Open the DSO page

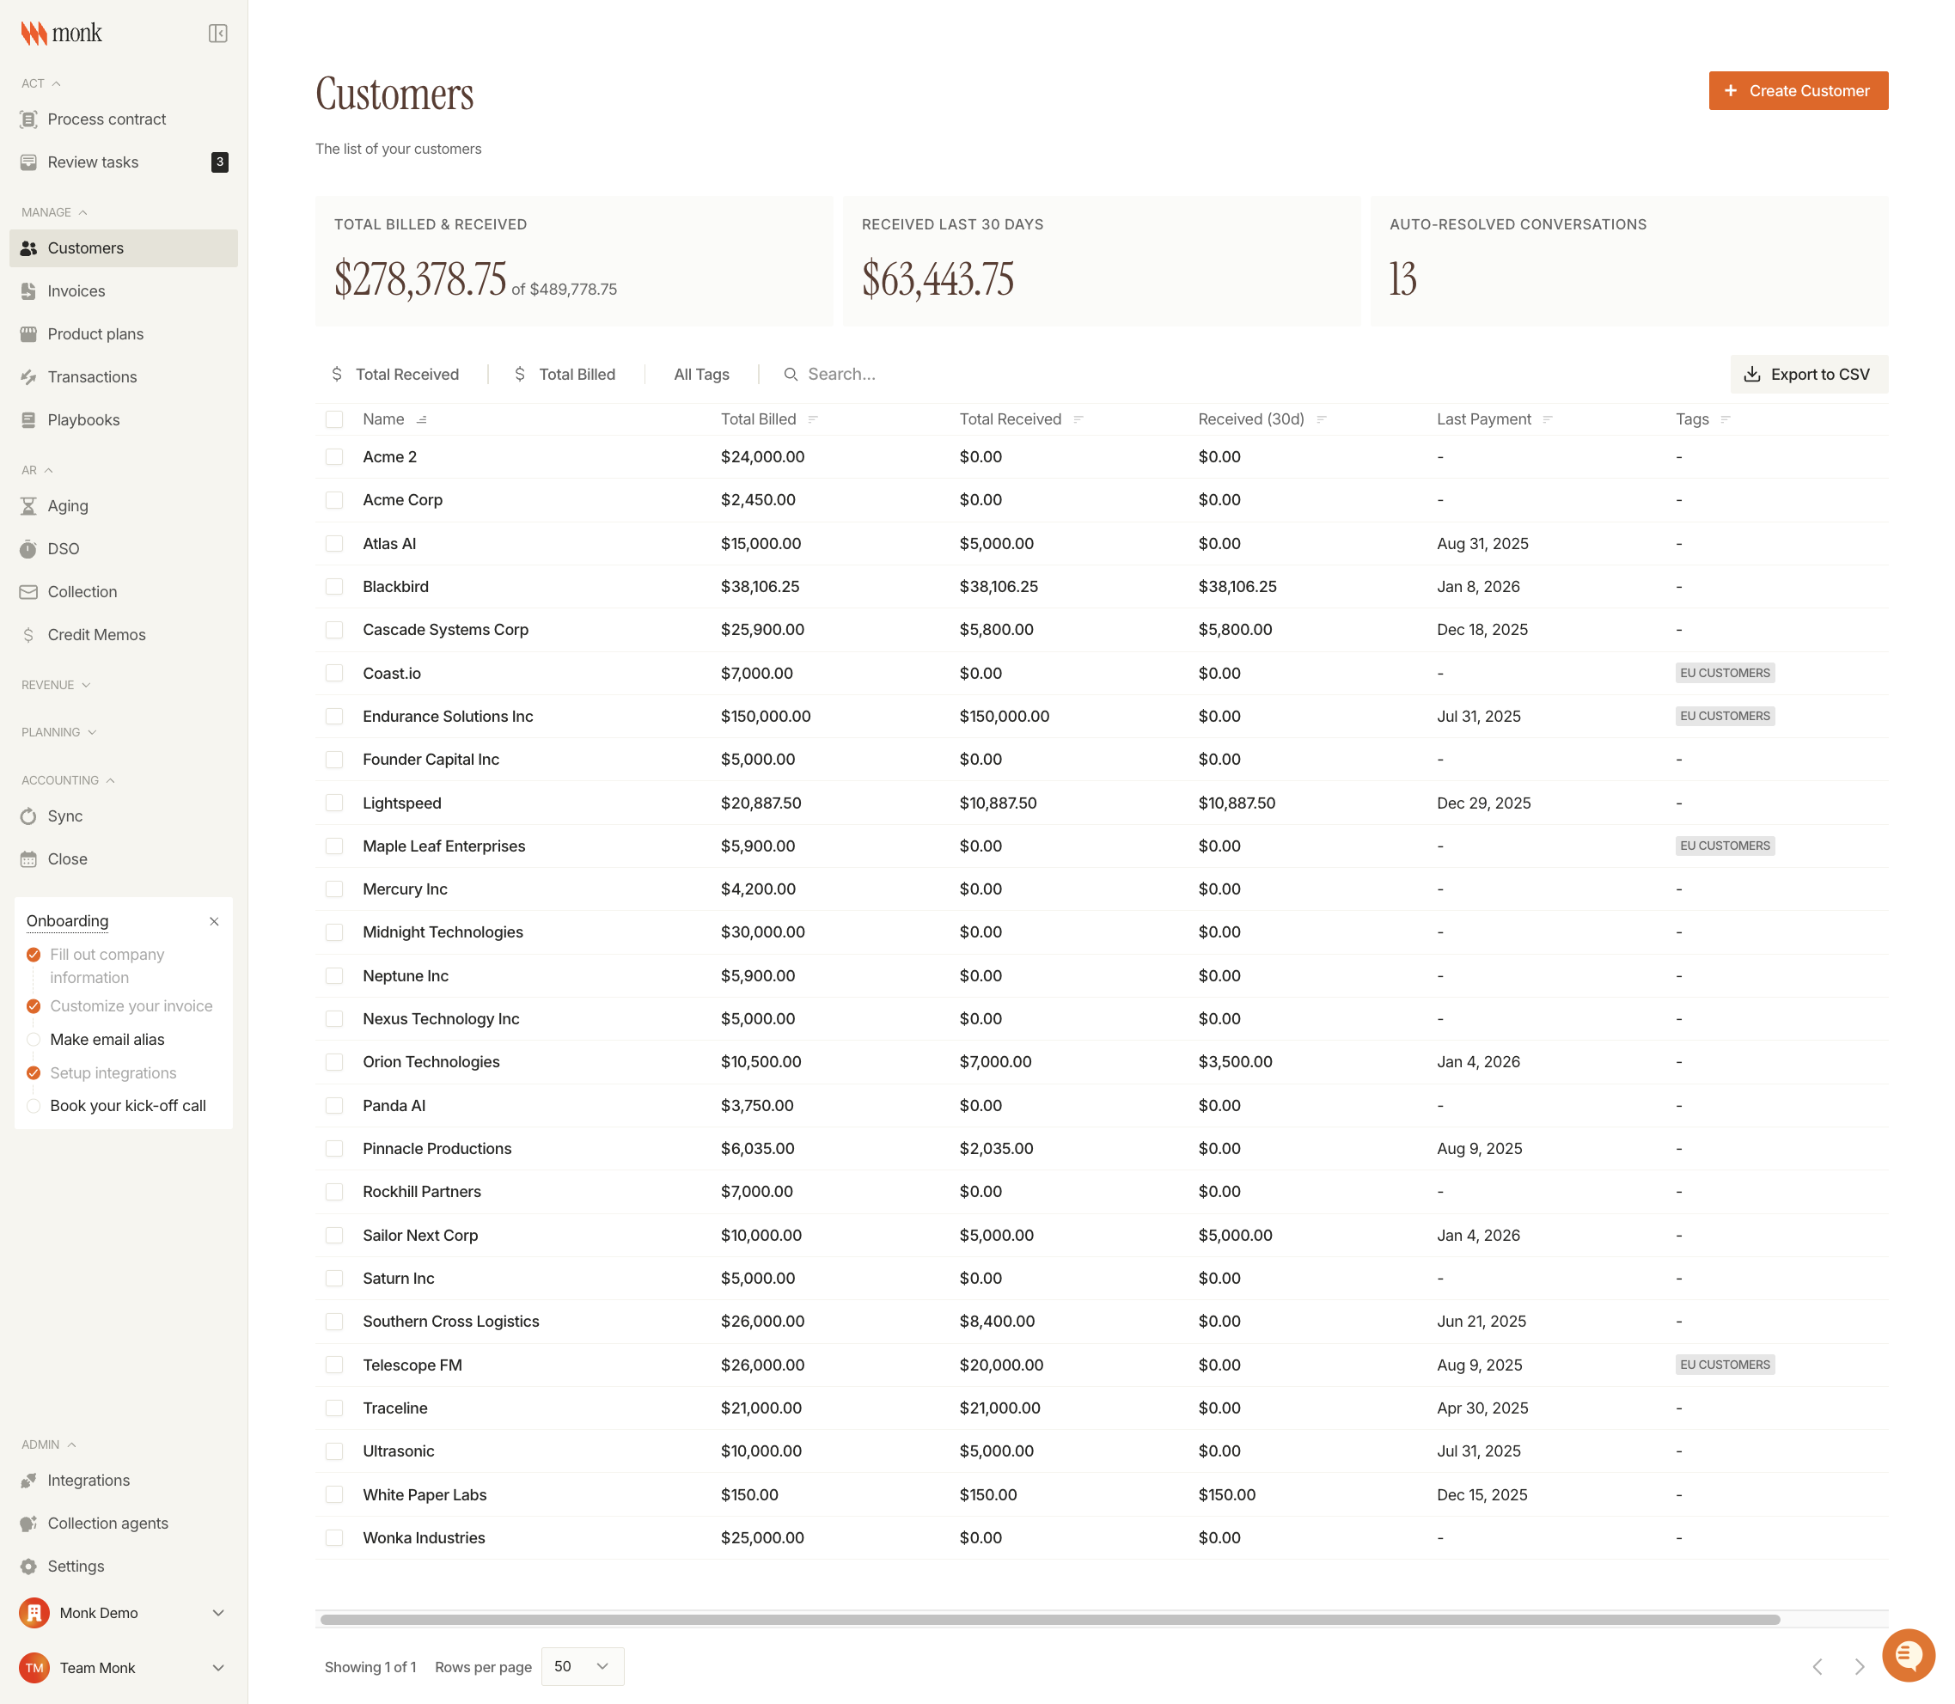pyautogui.click(x=63, y=548)
